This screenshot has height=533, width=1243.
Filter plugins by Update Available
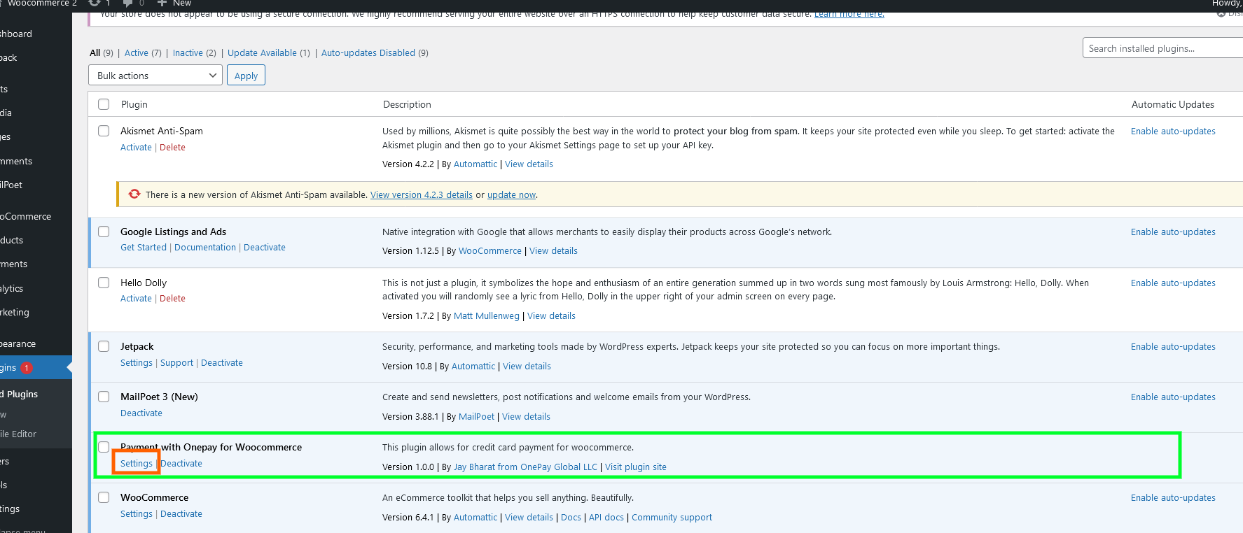(x=262, y=53)
